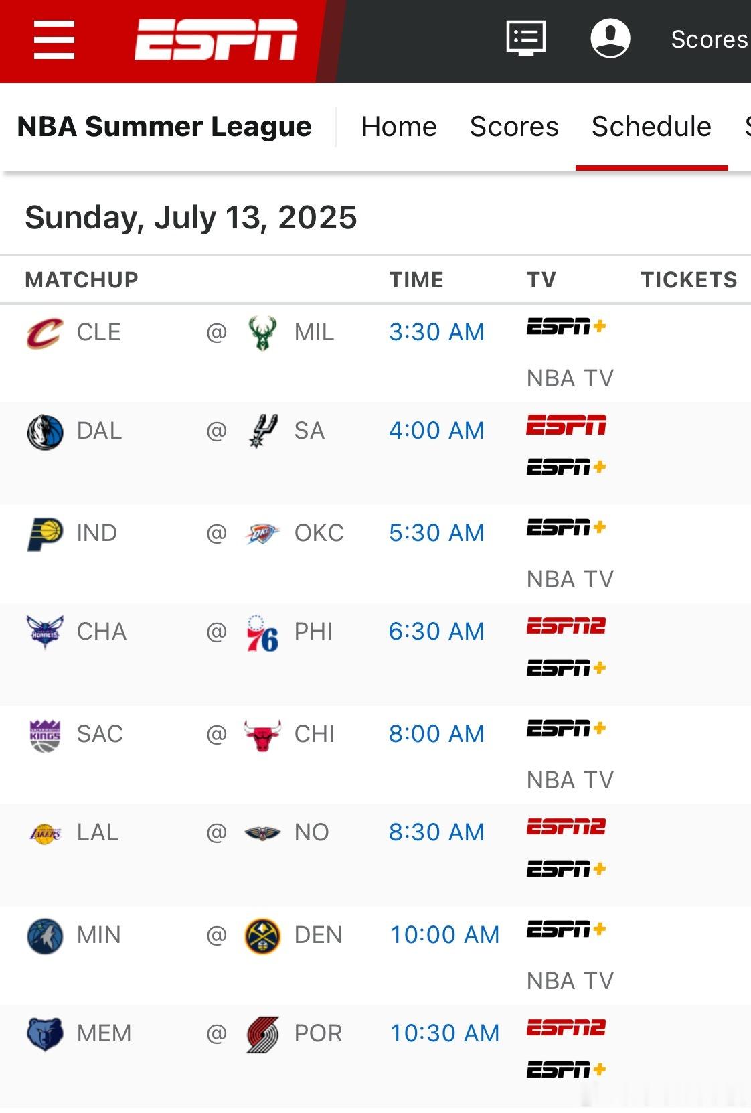The width and height of the screenshot is (751, 1113).
Task: Click the ESPN logo in header
Action: point(216,40)
